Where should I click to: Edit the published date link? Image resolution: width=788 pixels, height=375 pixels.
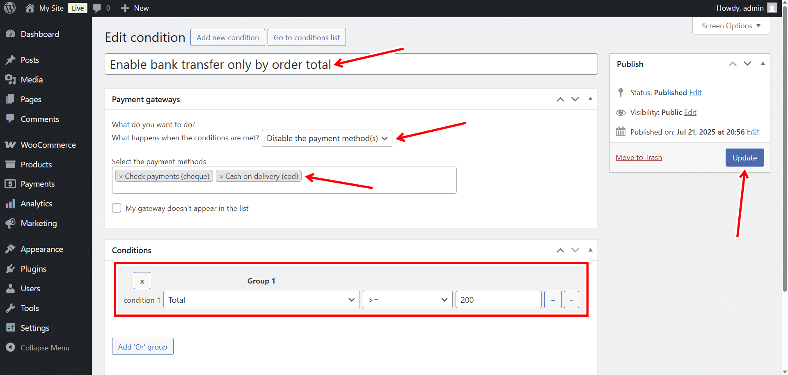[753, 132]
